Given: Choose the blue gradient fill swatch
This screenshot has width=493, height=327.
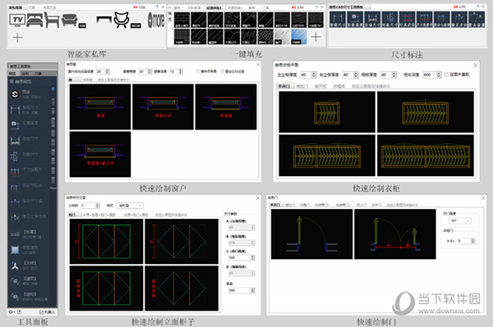Looking at the screenshot, I should pos(299,36).
